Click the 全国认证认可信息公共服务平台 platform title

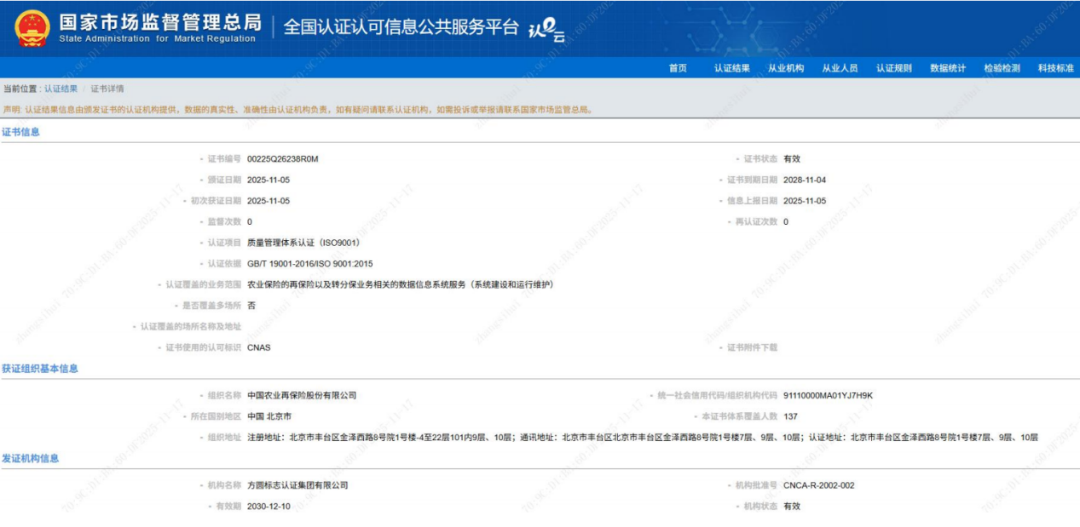click(x=400, y=27)
